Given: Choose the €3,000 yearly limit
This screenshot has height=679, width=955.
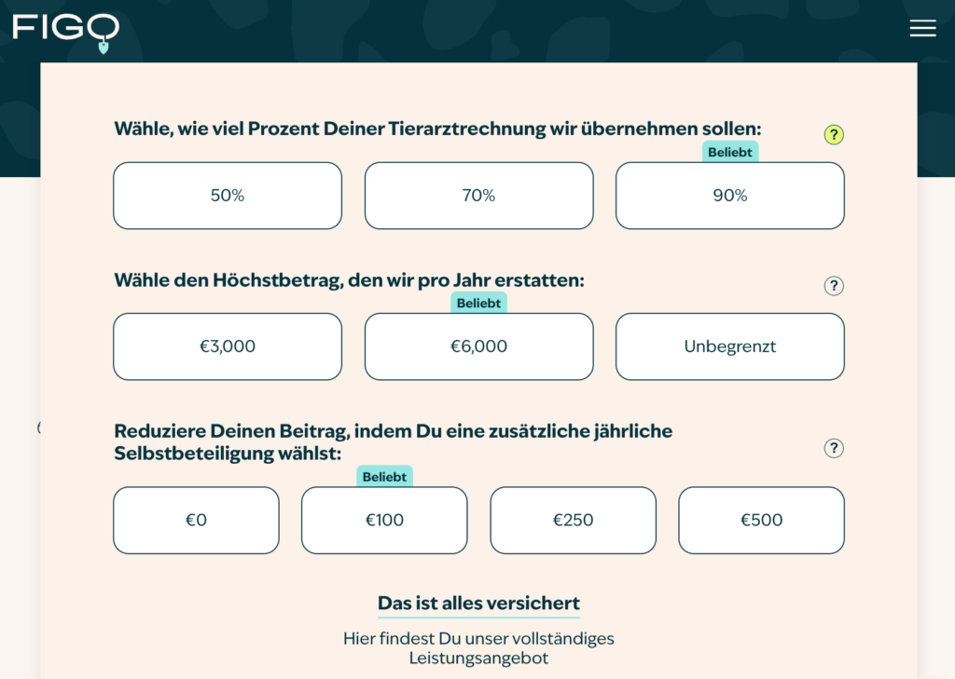Looking at the screenshot, I should point(228,346).
